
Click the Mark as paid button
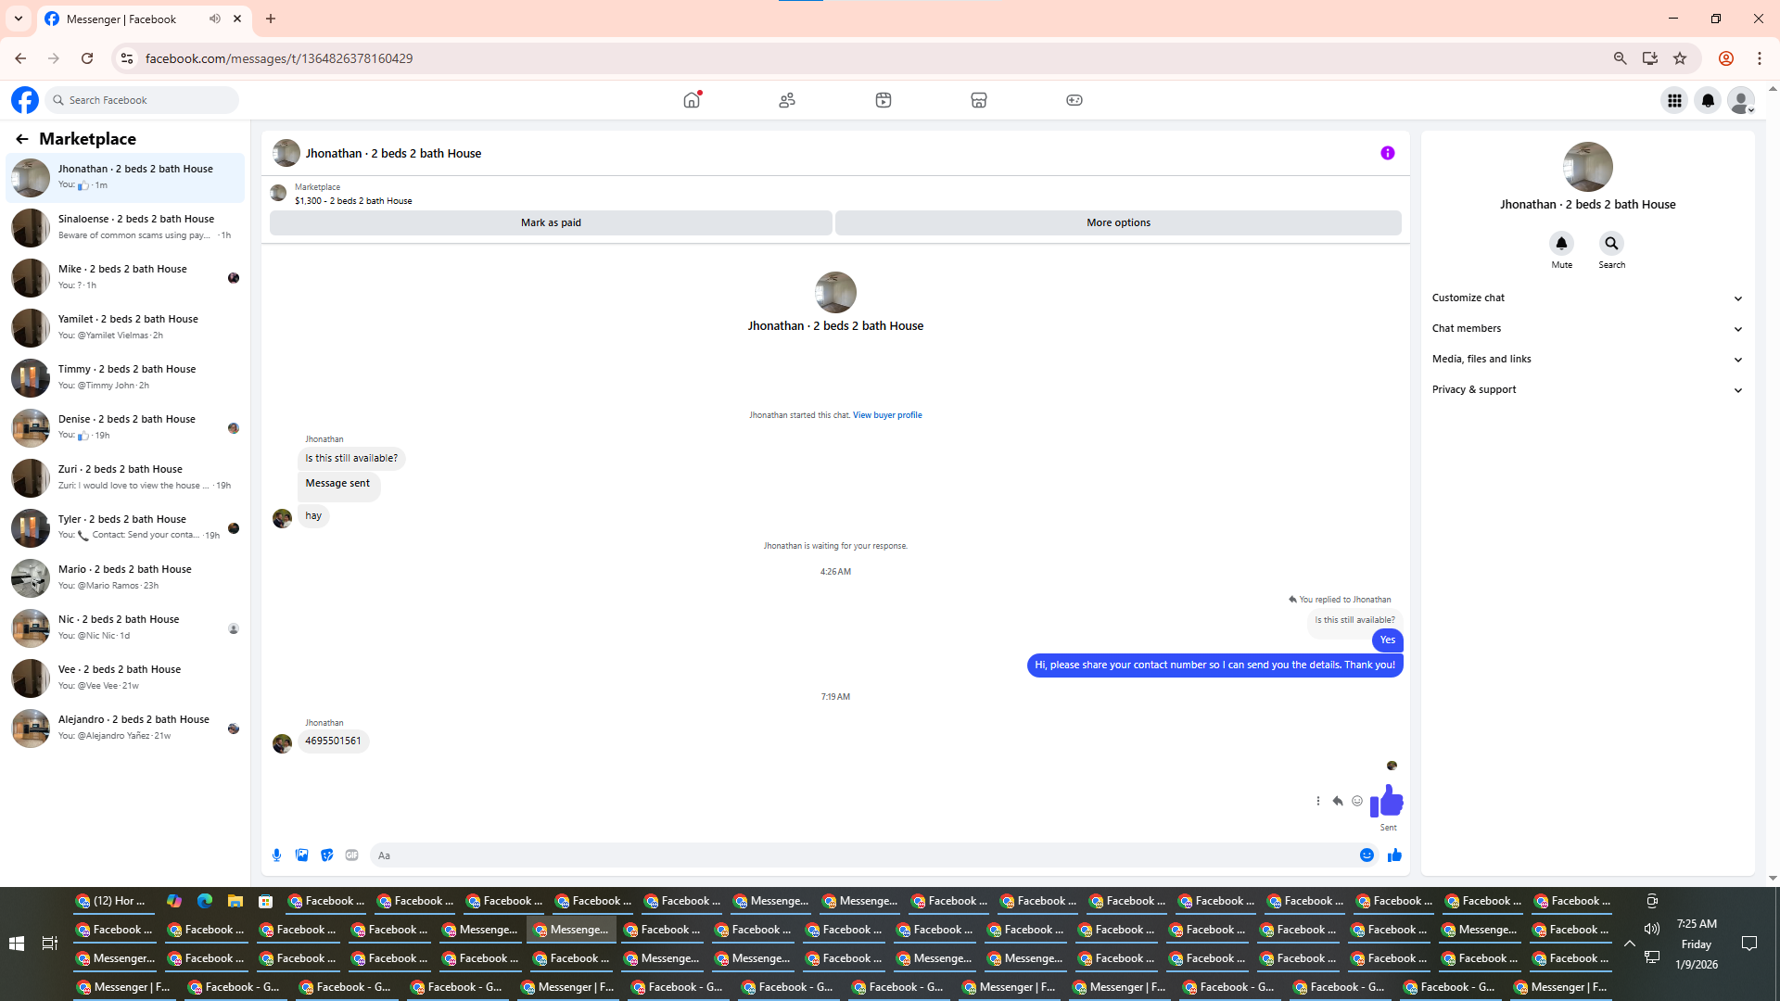(551, 222)
